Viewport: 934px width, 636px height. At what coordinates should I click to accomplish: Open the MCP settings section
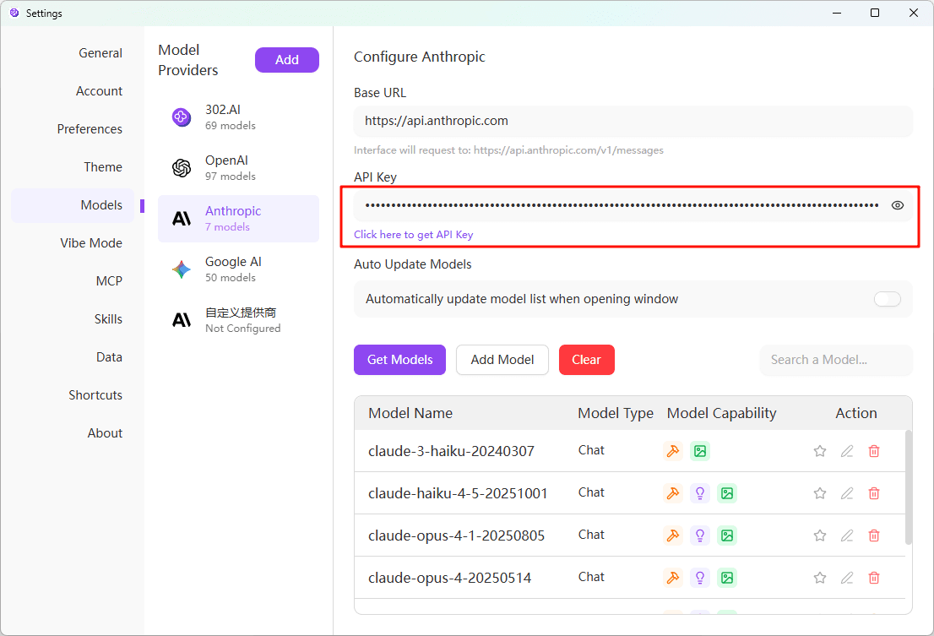tap(109, 280)
